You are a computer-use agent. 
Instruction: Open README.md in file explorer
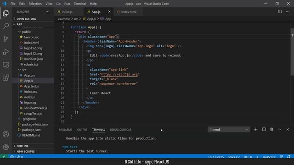(x=31, y=135)
